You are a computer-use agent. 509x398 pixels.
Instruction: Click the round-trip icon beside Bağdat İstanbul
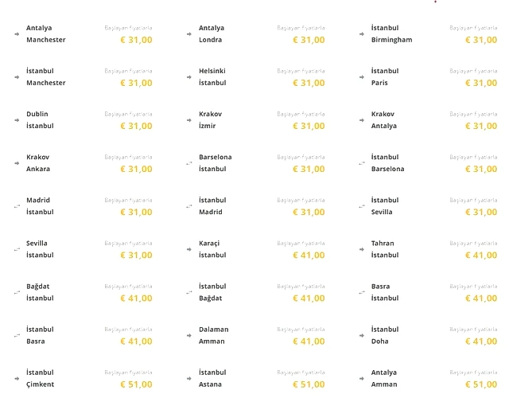point(17,292)
